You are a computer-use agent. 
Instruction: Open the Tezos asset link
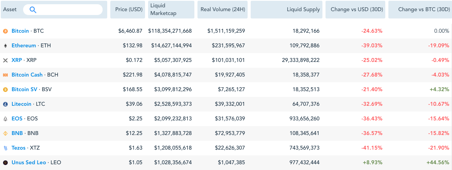click(x=19, y=148)
